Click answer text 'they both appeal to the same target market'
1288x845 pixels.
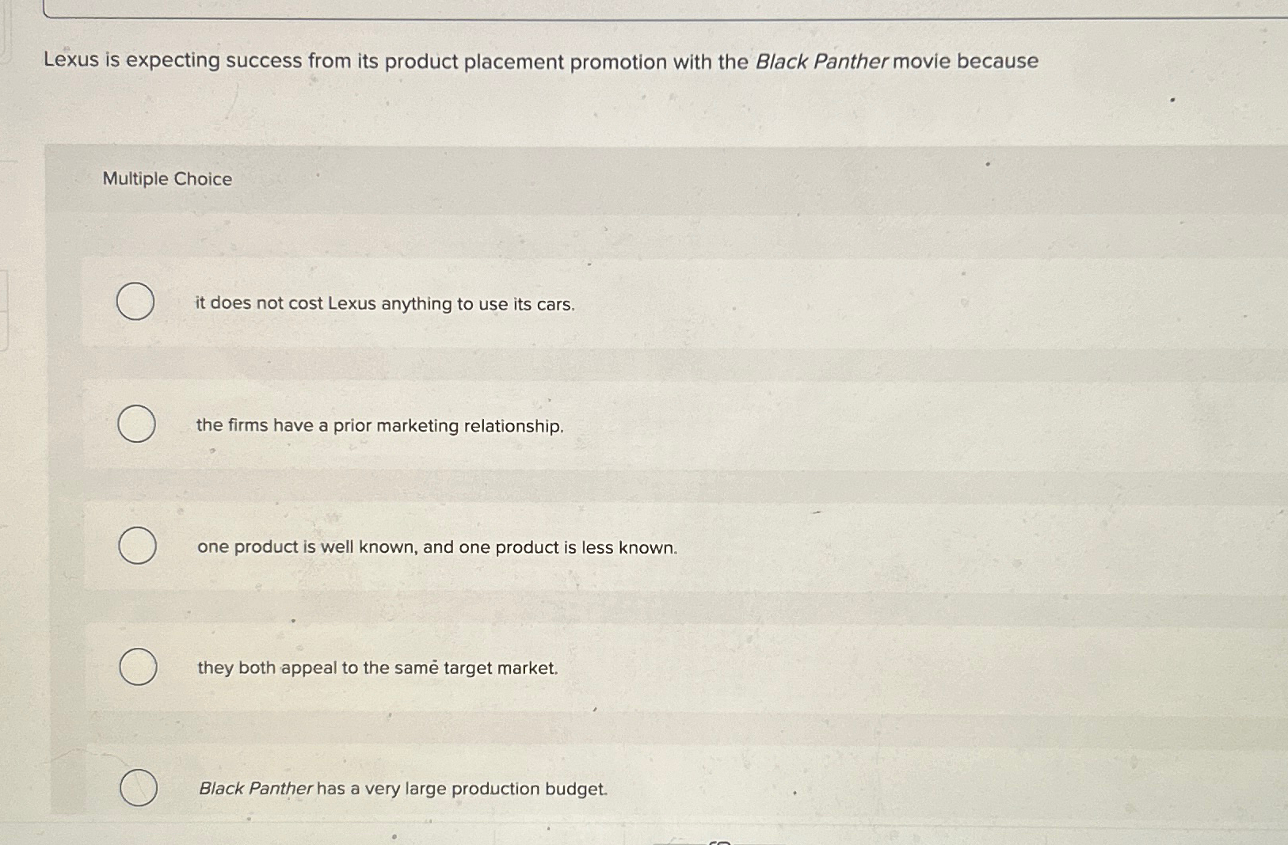[x=377, y=668]
